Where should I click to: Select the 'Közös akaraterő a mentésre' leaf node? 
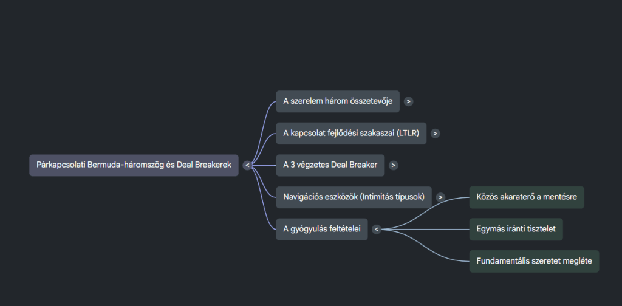tap(526, 197)
